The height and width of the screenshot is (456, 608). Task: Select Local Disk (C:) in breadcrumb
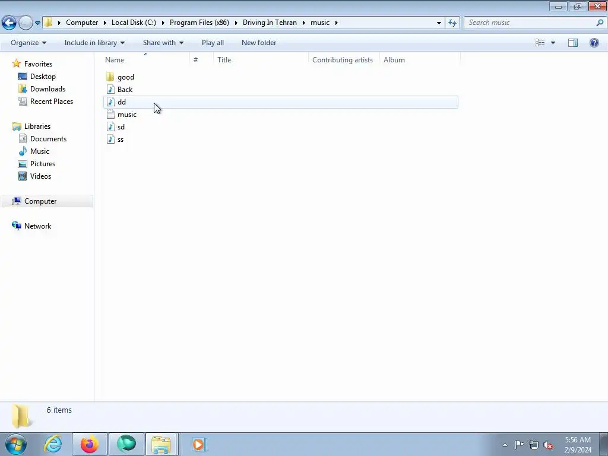[x=134, y=23]
